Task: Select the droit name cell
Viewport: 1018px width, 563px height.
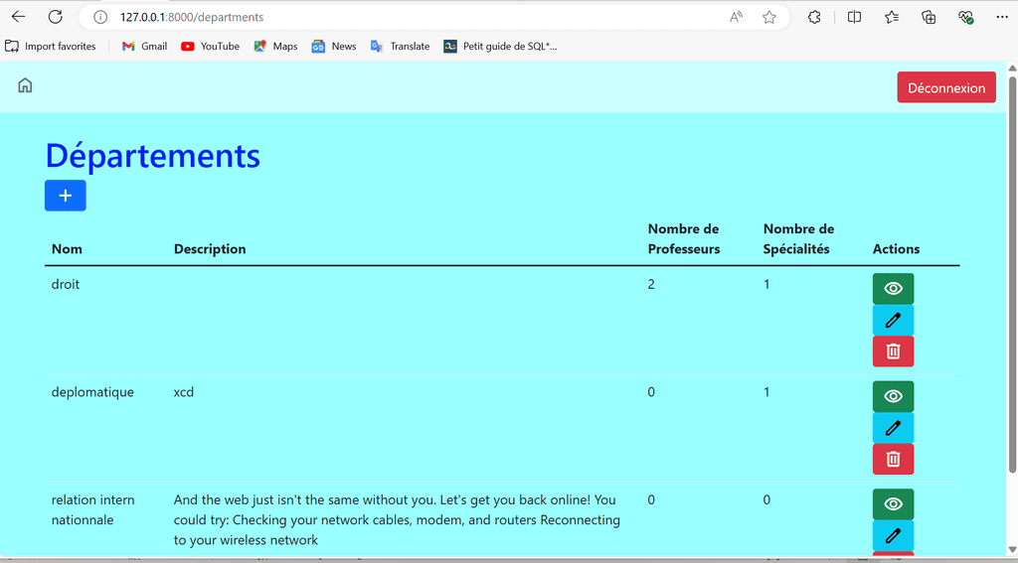Action: click(66, 284)
